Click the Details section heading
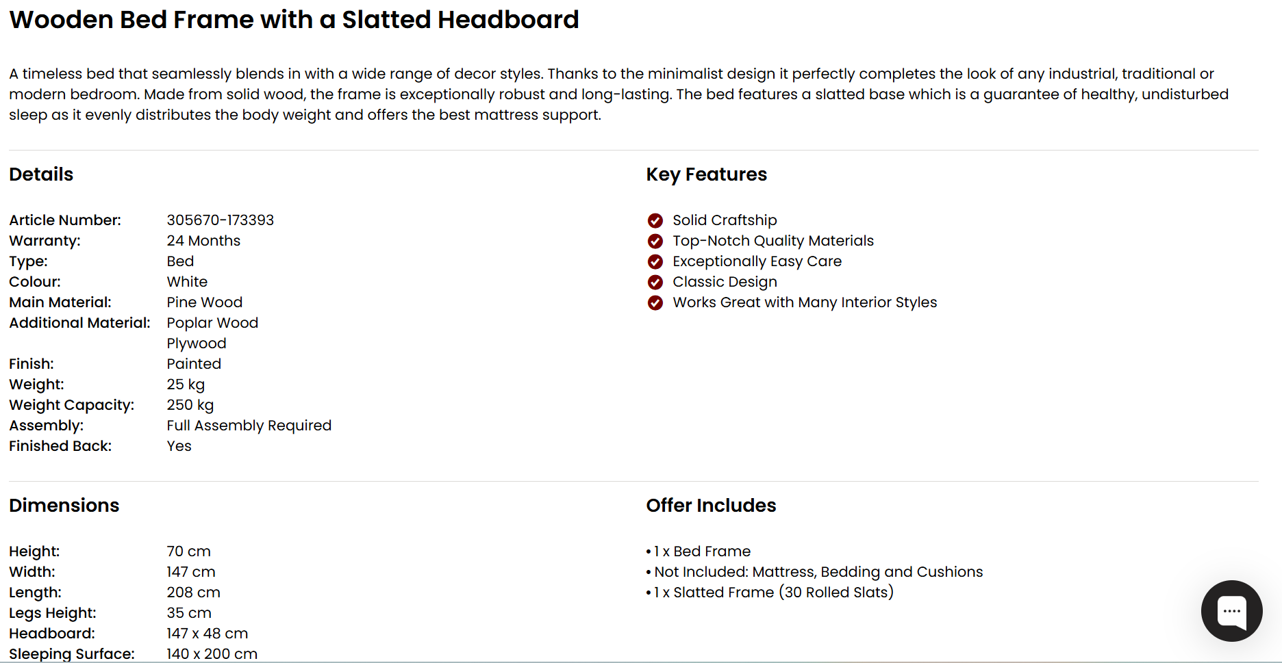 (41, 174)
